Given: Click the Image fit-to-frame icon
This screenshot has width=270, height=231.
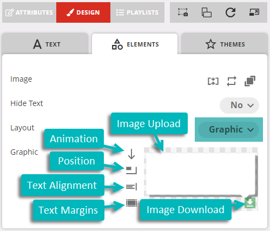Looking at the screenshot, I should point(213,81).
